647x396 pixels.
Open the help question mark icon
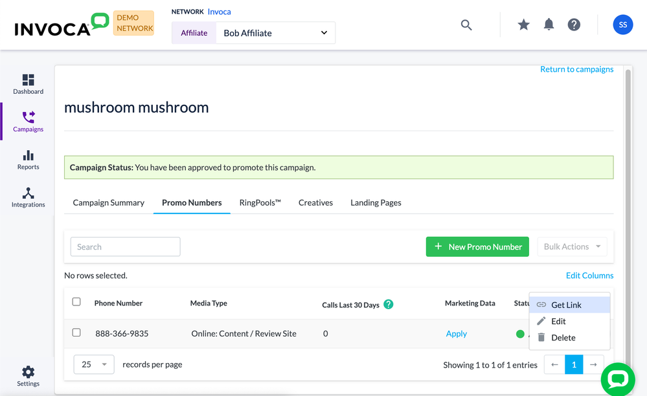pyautogui.click(x=574, y=25)
